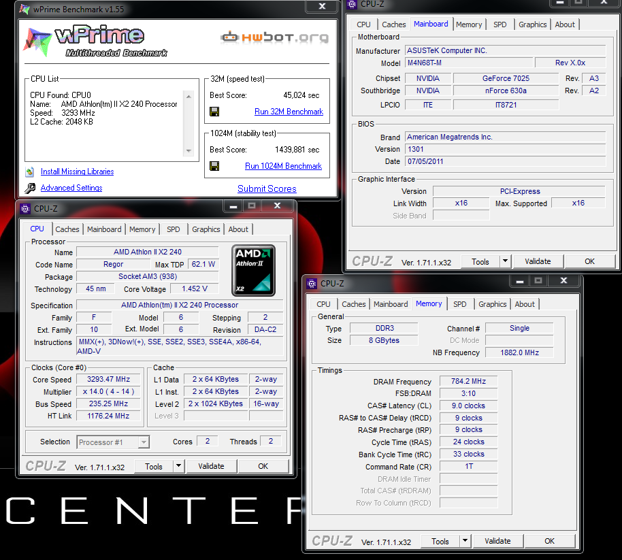
Task: Select Graphics tab in the Memory window
Action: pos(493,303)
